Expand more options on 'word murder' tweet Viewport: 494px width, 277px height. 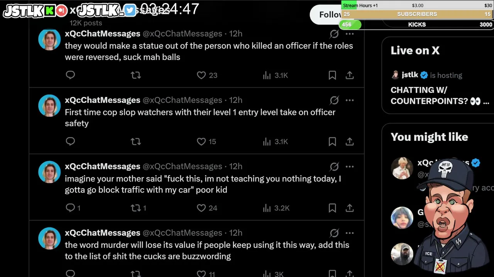350,233
